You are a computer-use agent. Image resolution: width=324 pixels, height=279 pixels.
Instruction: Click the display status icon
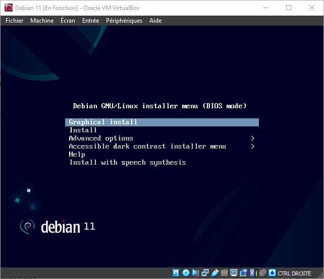point(234,273)
